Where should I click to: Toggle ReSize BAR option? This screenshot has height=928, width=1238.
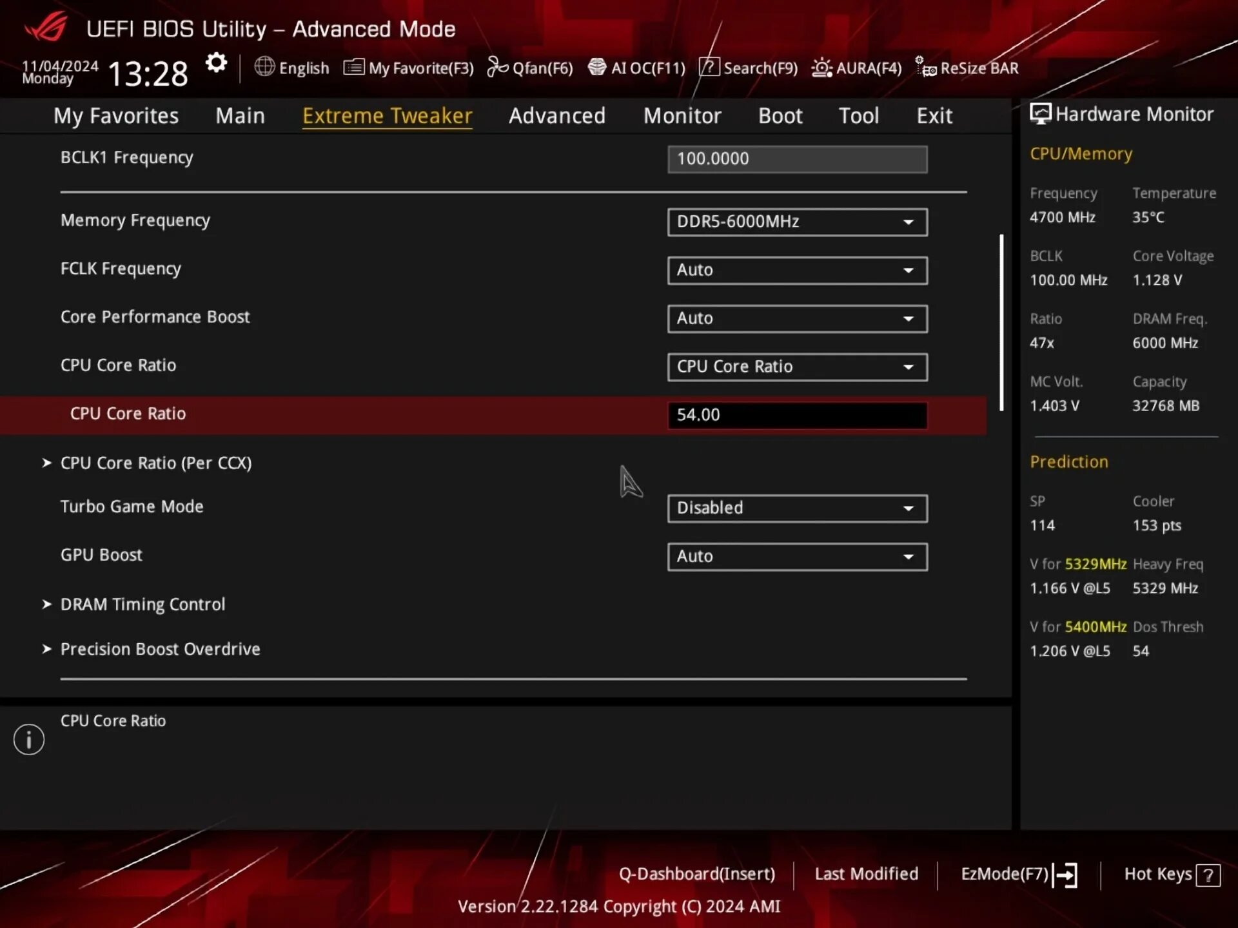[x=967, y=68]
